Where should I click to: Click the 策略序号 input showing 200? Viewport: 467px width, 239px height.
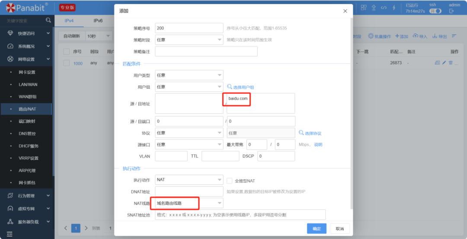tap(189, 28)
